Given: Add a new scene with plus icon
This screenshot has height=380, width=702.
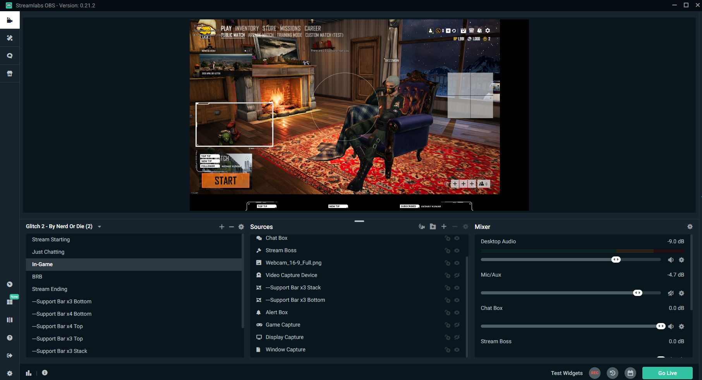Looking at the screenshot, I should [221, 227].
